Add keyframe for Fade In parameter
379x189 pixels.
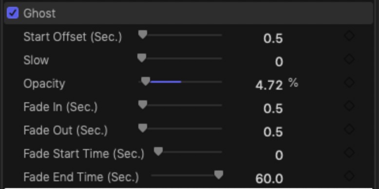coord(349,106)
